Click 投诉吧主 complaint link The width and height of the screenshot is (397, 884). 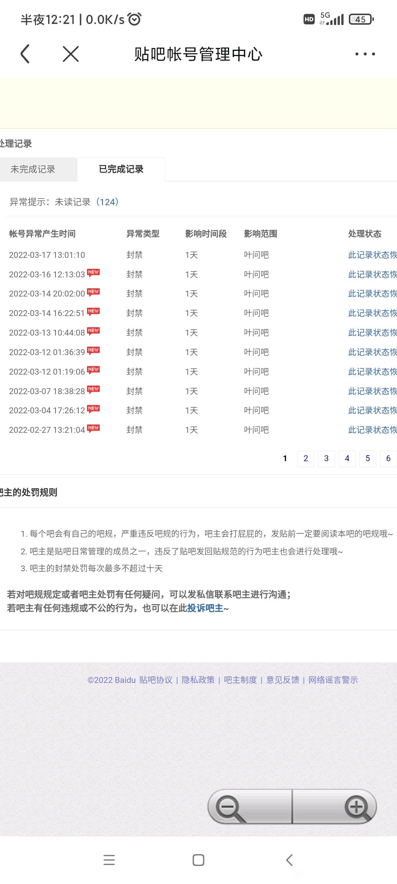205,608
